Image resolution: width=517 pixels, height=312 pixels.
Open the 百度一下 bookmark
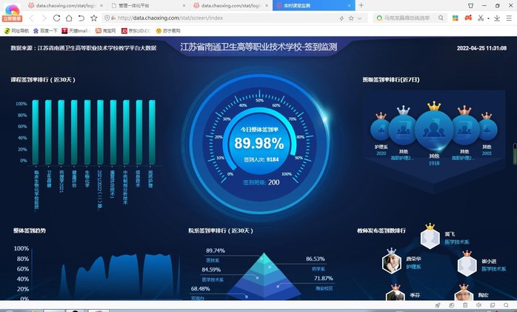click(45, 31)
